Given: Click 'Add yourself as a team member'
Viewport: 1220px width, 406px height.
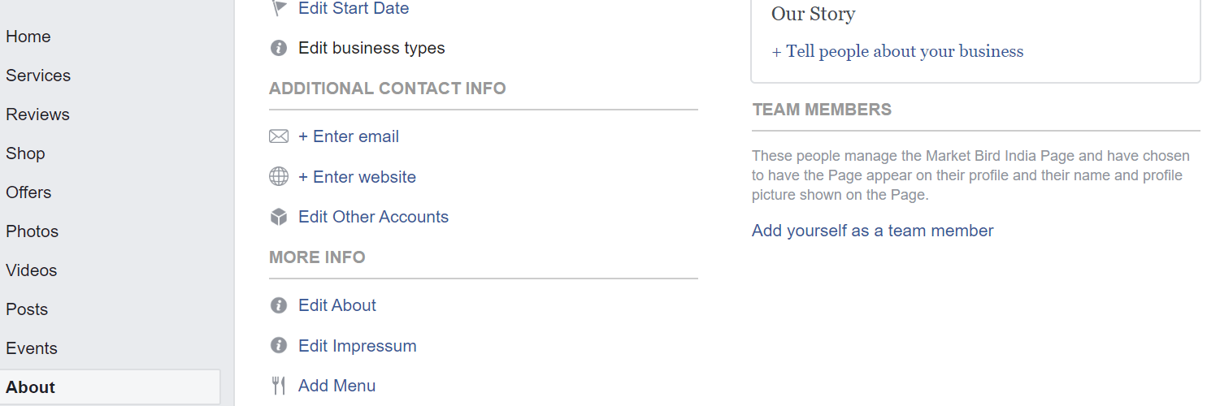Looking at the screenshot, I should 873,231.
